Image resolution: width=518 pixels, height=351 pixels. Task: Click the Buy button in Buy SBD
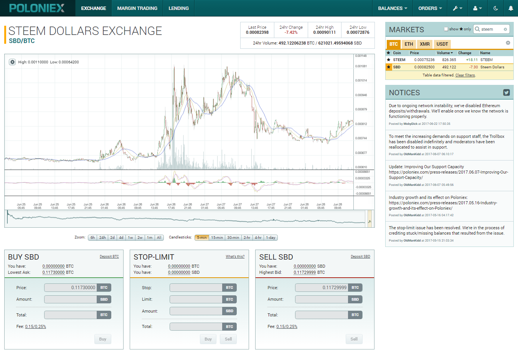(x=103, y=339)
